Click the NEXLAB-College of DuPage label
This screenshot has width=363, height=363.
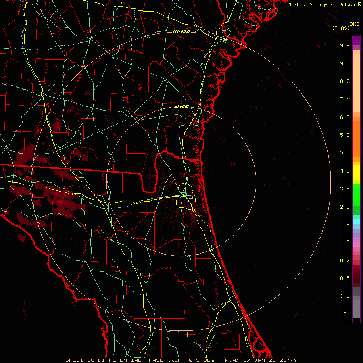tap(322, 4)
